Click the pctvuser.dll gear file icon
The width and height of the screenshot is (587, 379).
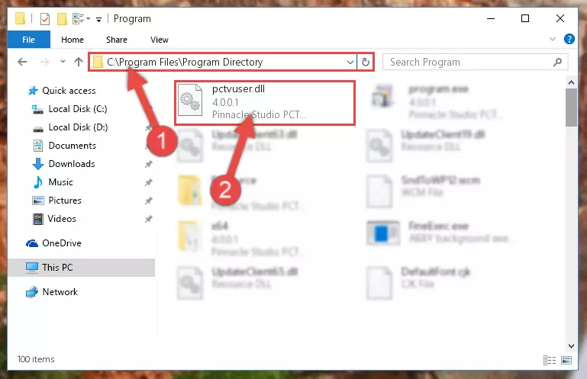190,100
